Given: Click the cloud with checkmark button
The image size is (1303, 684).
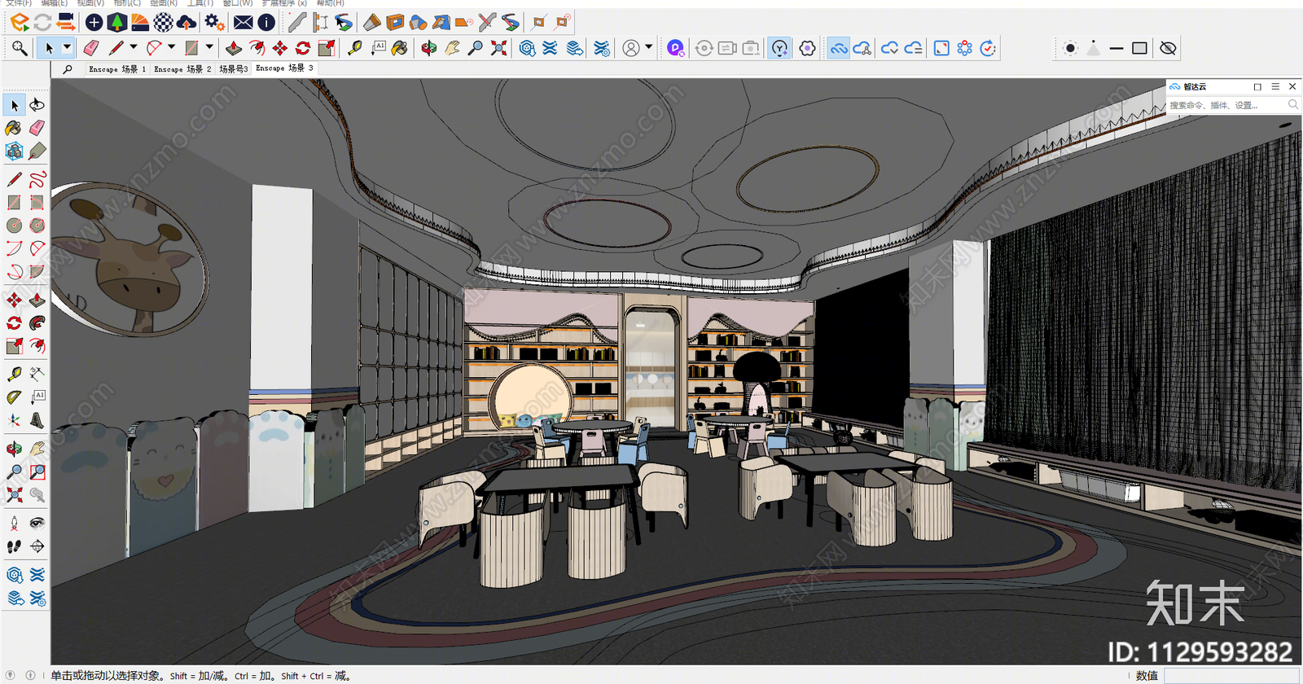Looking at the screenshot, I should [890, 48].
